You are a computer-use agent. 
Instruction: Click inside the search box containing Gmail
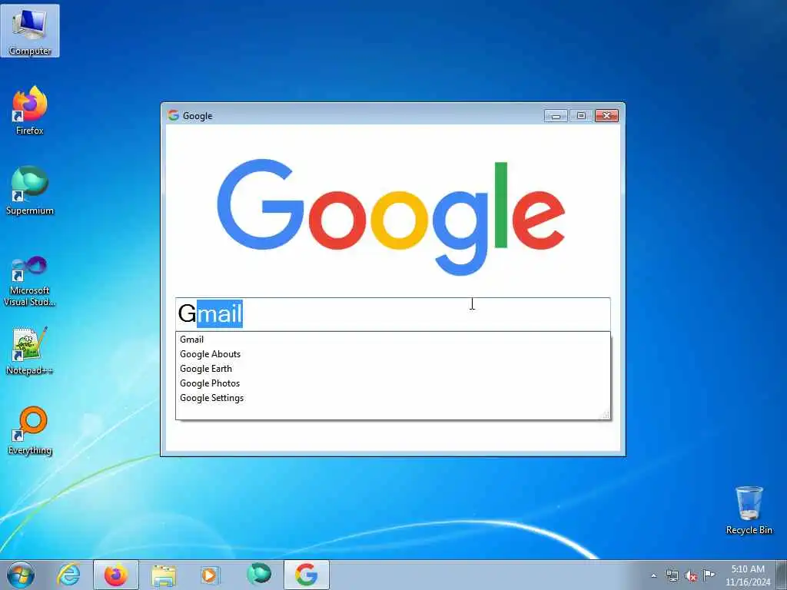pos(393,314)
